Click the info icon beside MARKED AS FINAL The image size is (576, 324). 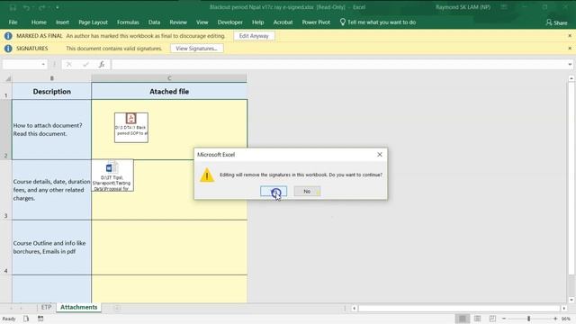click(8, 36)
